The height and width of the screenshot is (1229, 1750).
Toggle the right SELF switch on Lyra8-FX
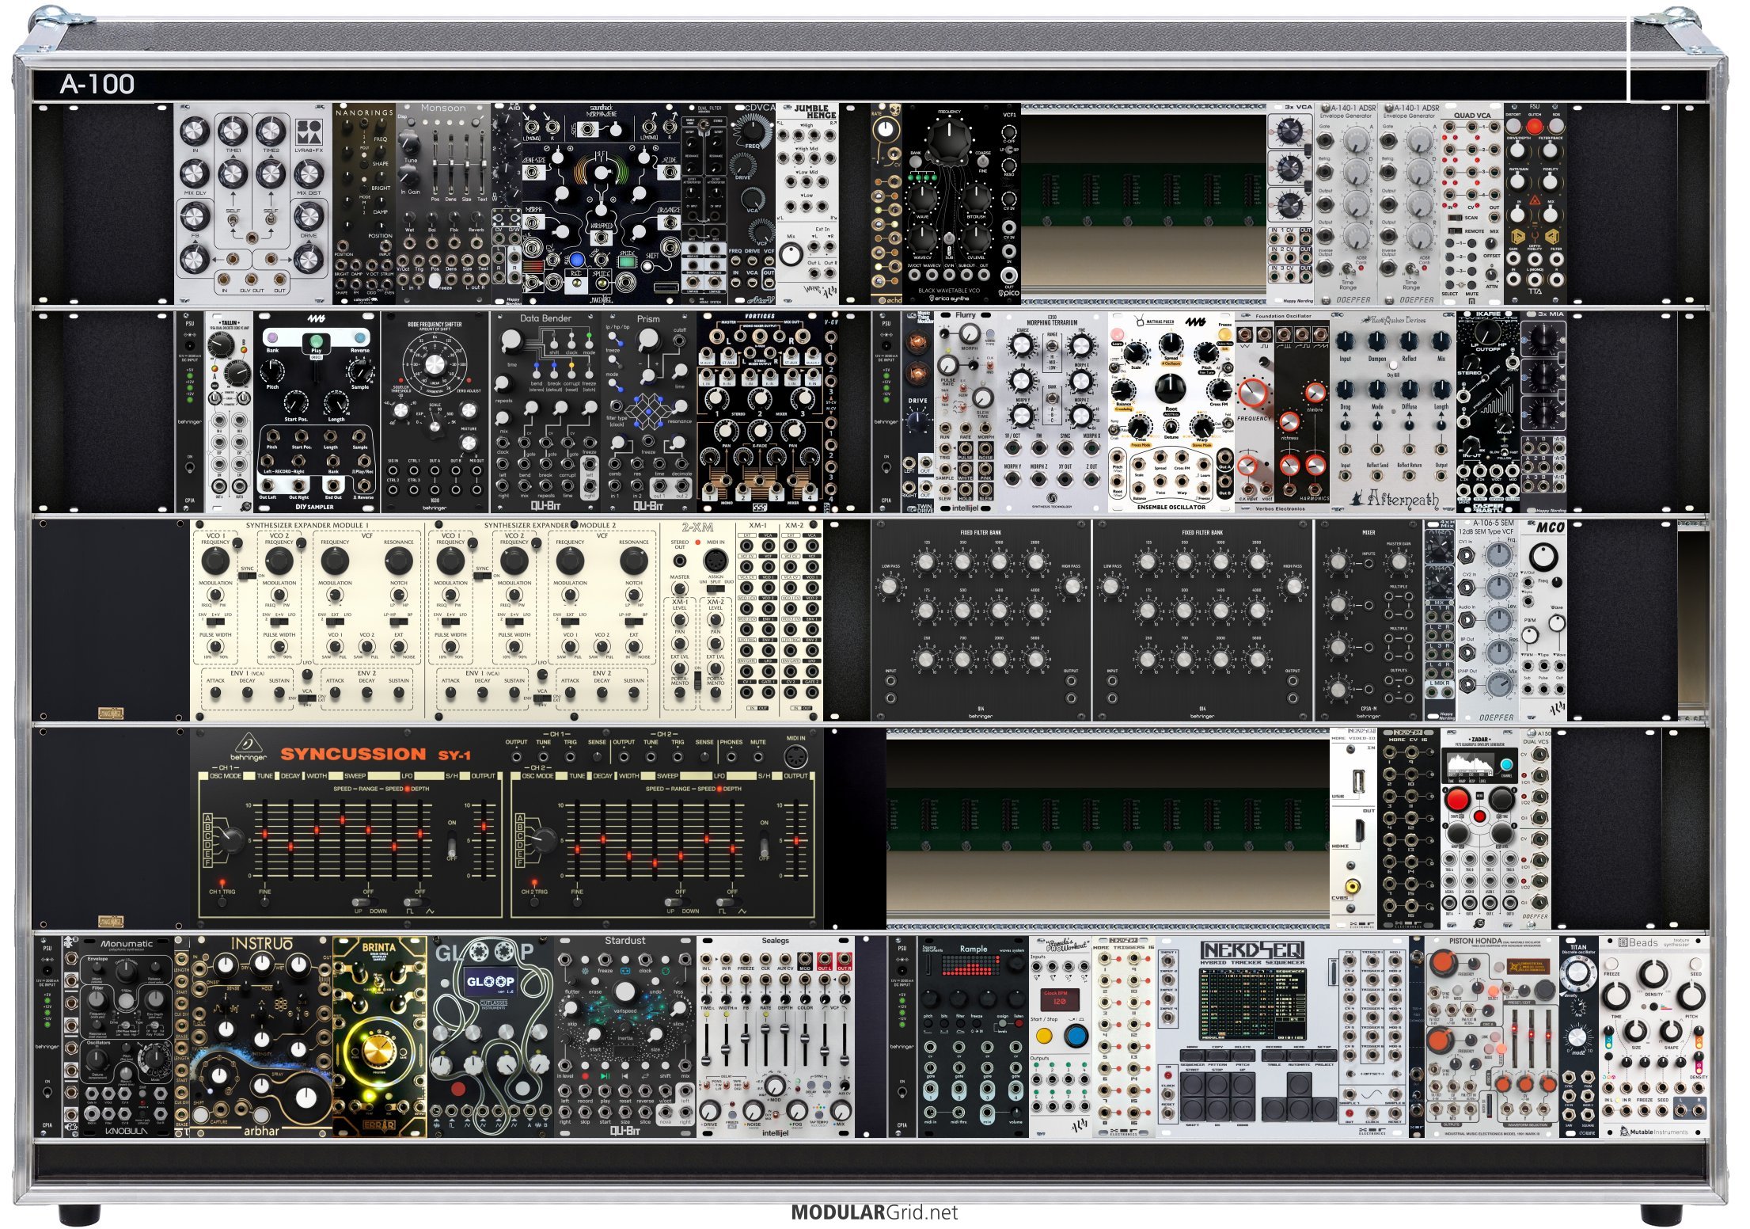(x=271, y=219)
